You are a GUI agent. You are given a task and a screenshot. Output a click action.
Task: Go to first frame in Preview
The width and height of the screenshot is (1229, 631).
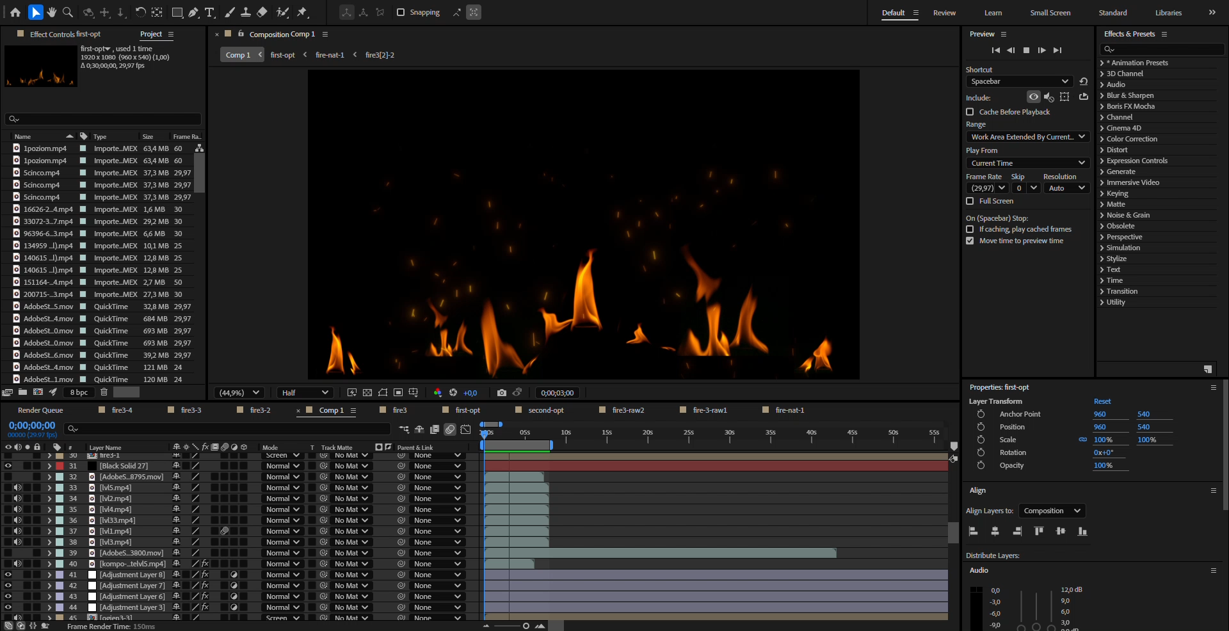coord(995,50)
